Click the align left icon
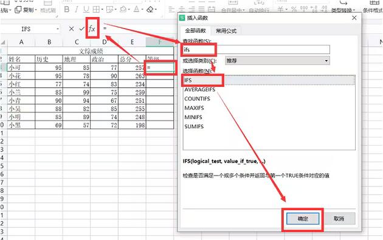 tap(171, 10)
